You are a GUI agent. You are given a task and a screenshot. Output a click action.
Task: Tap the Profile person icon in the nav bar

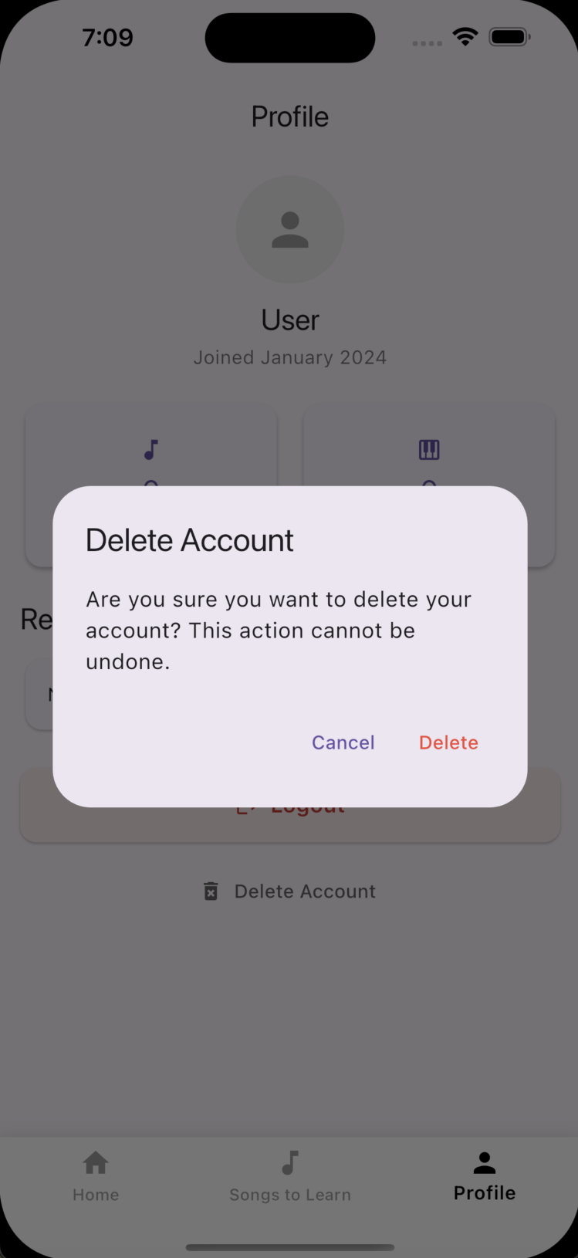[485, 1162]
